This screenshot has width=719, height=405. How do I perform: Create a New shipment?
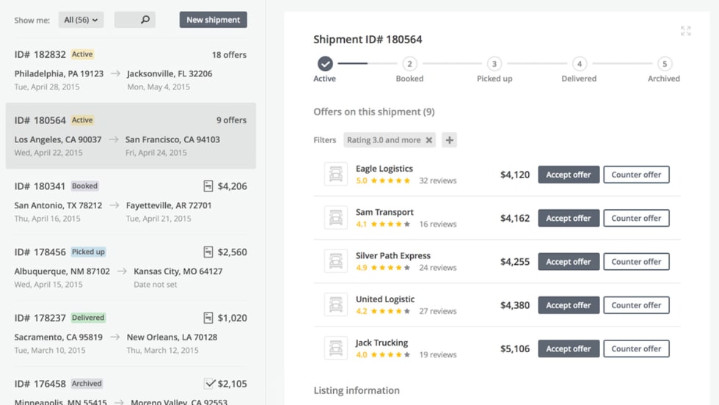click(213, 20)
